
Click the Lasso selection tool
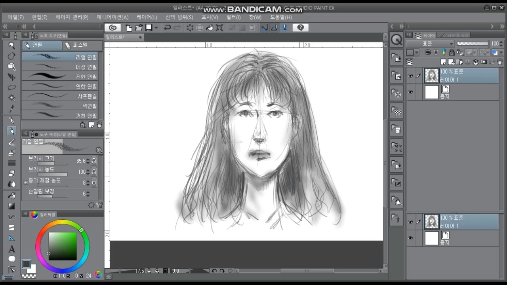tap(12, 87)
